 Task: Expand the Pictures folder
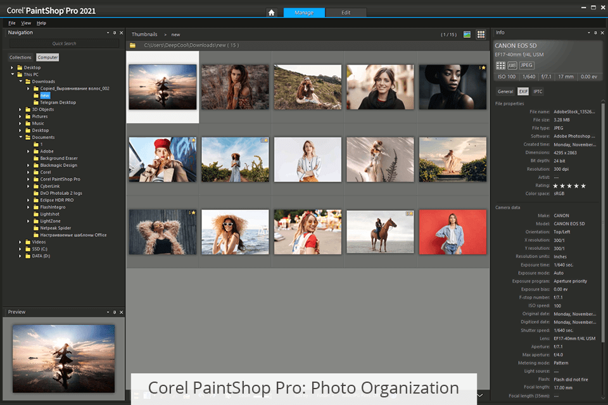[x=20, y=116]
